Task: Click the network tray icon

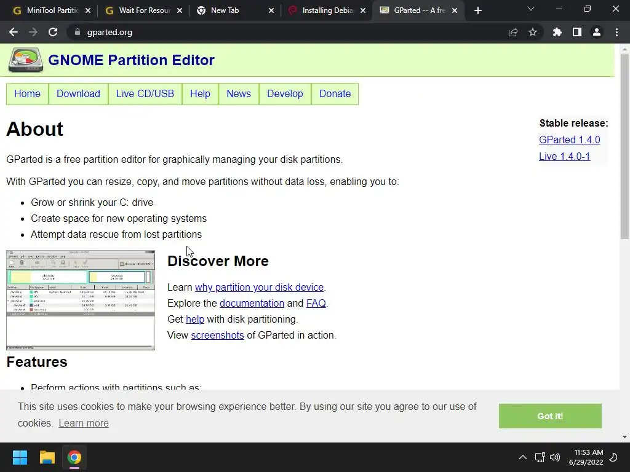Action: (x=540, y=457)
